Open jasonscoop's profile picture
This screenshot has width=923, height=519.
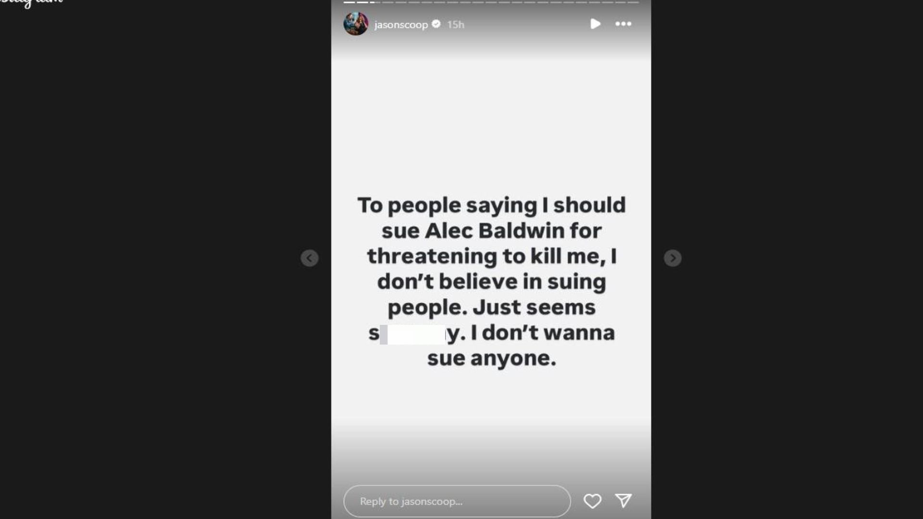356,24
